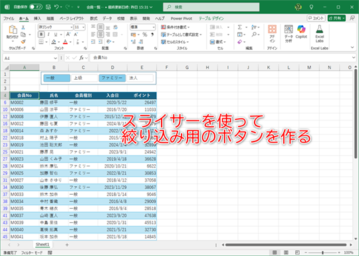Expand Conditional Formatting (条件付き書式) menu
The image size is (359, 256).
click(x=176, y=27)
